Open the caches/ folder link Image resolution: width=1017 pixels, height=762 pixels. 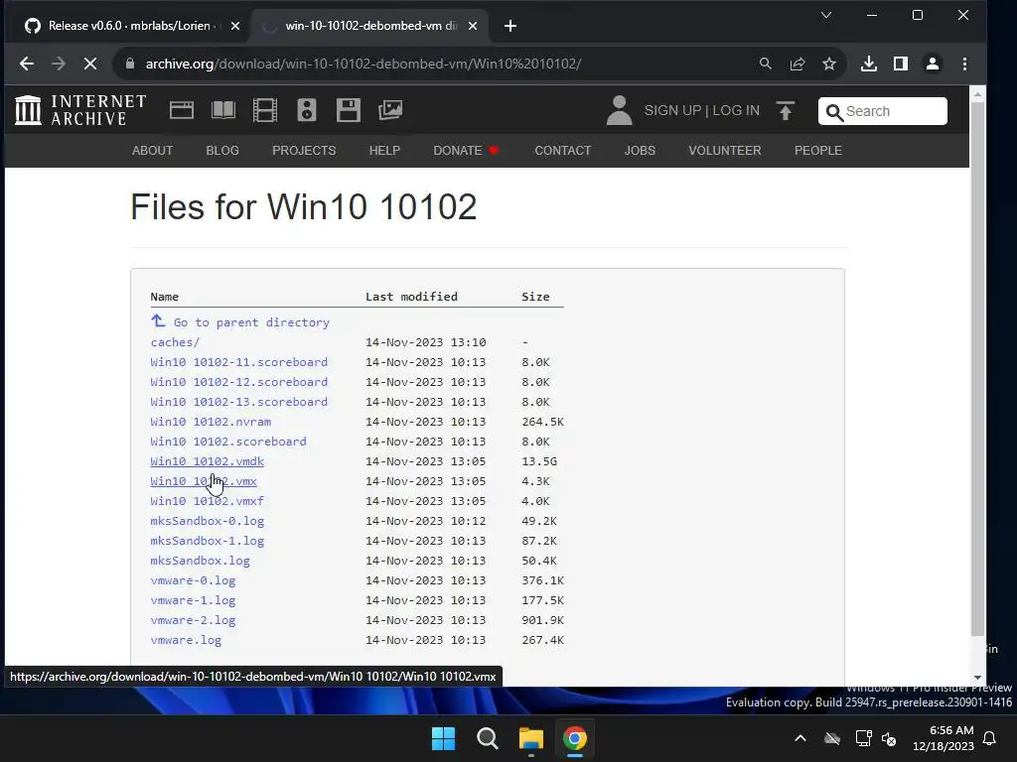click(x=175, y=342)
